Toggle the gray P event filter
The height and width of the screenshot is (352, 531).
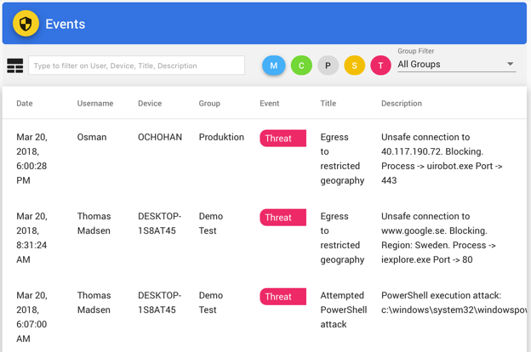(328, 65)
